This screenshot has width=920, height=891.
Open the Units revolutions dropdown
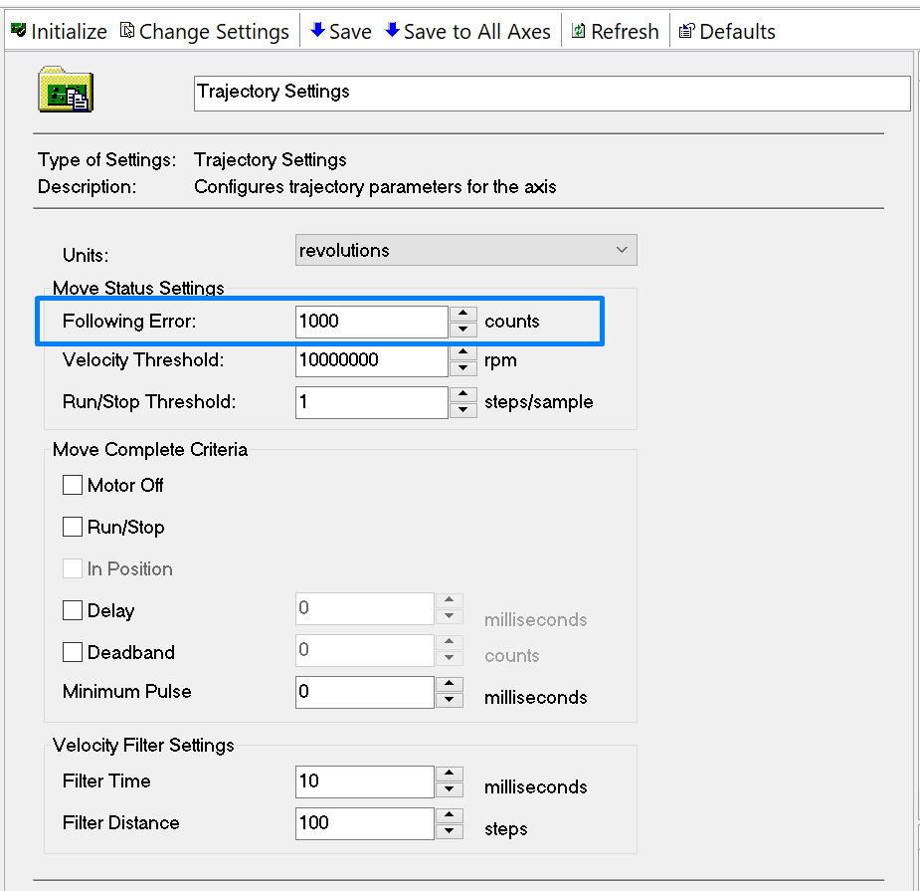pos(465,250)
